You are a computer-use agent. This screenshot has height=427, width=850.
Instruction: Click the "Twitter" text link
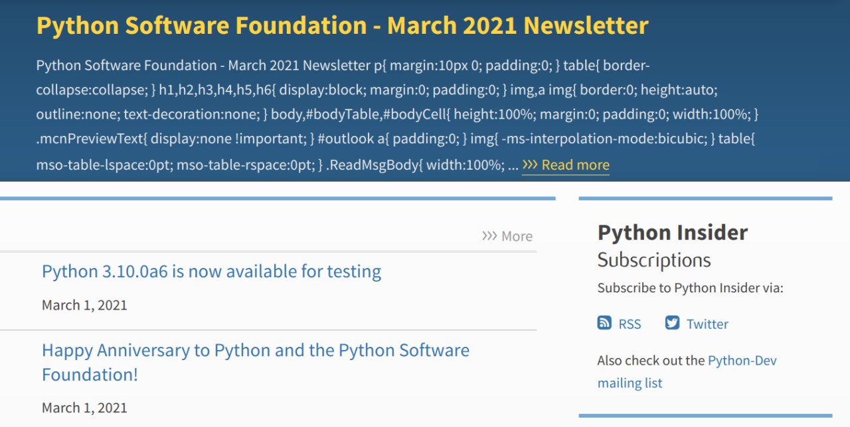[x=707, y=324]
